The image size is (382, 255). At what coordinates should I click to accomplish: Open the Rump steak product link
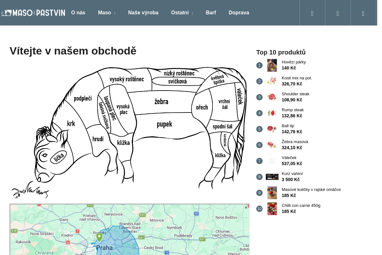(x=293, y=110)
